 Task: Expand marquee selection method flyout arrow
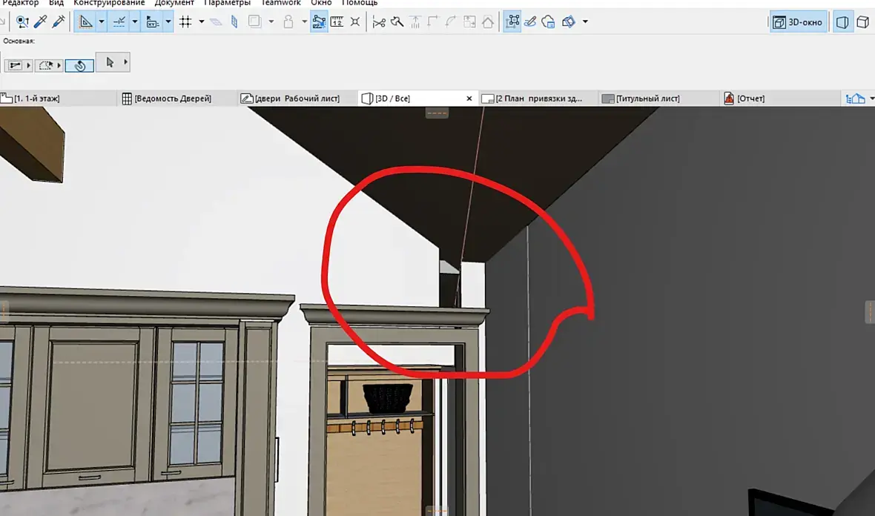click(59, 65)
